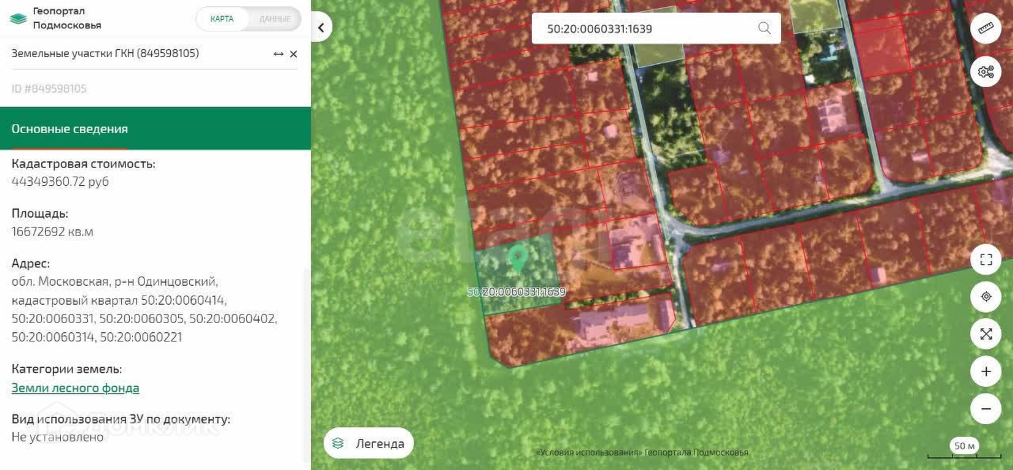Click the Адрес label

coord(31,263)
